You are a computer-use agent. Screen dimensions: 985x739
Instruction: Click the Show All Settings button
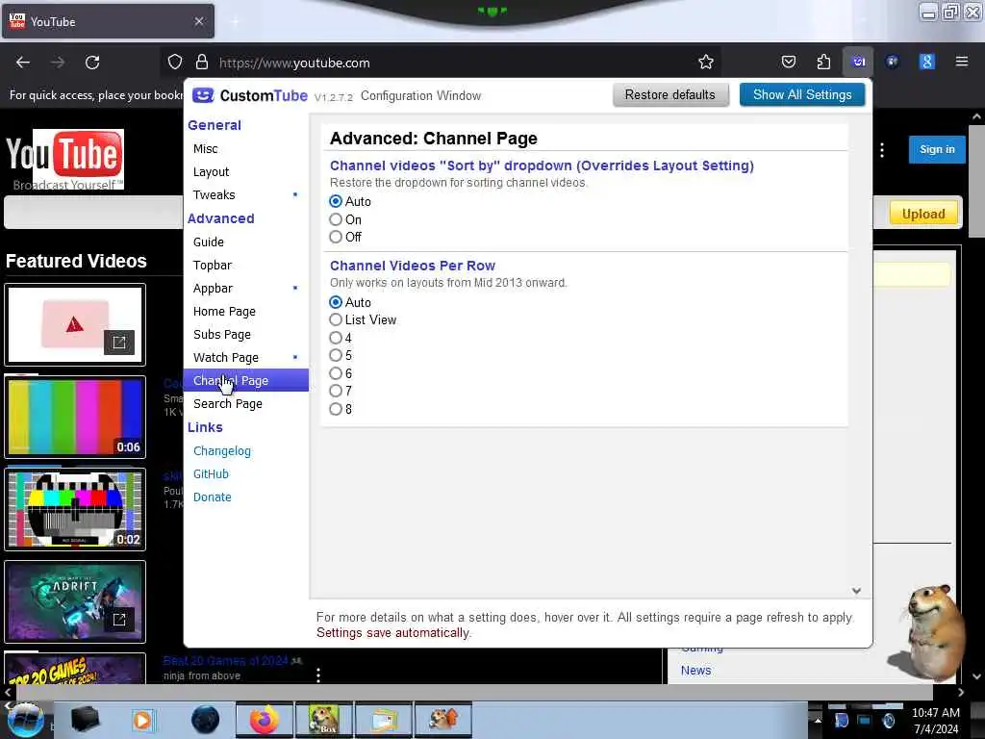coord(802,95)
